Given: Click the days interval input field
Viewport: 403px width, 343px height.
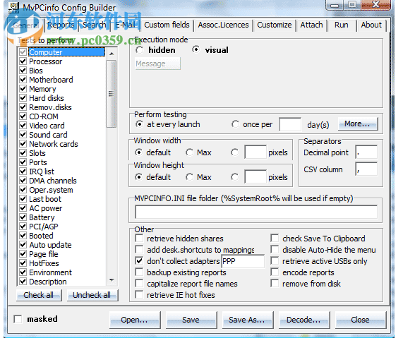Looking at the screenshot, I should click(x=290, y=124).
